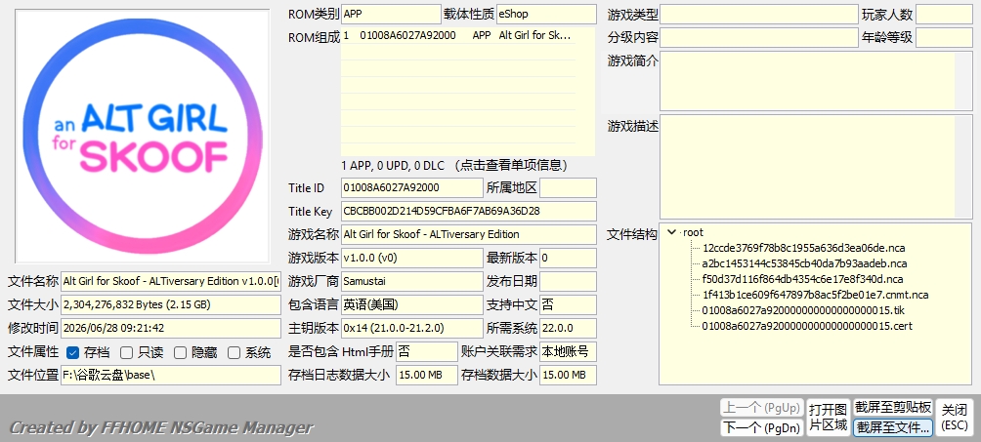Click the 文件大小 field 2,304,276,832 Bytes
This screenshot has width=981, height=442.
(x=171, y=304)
